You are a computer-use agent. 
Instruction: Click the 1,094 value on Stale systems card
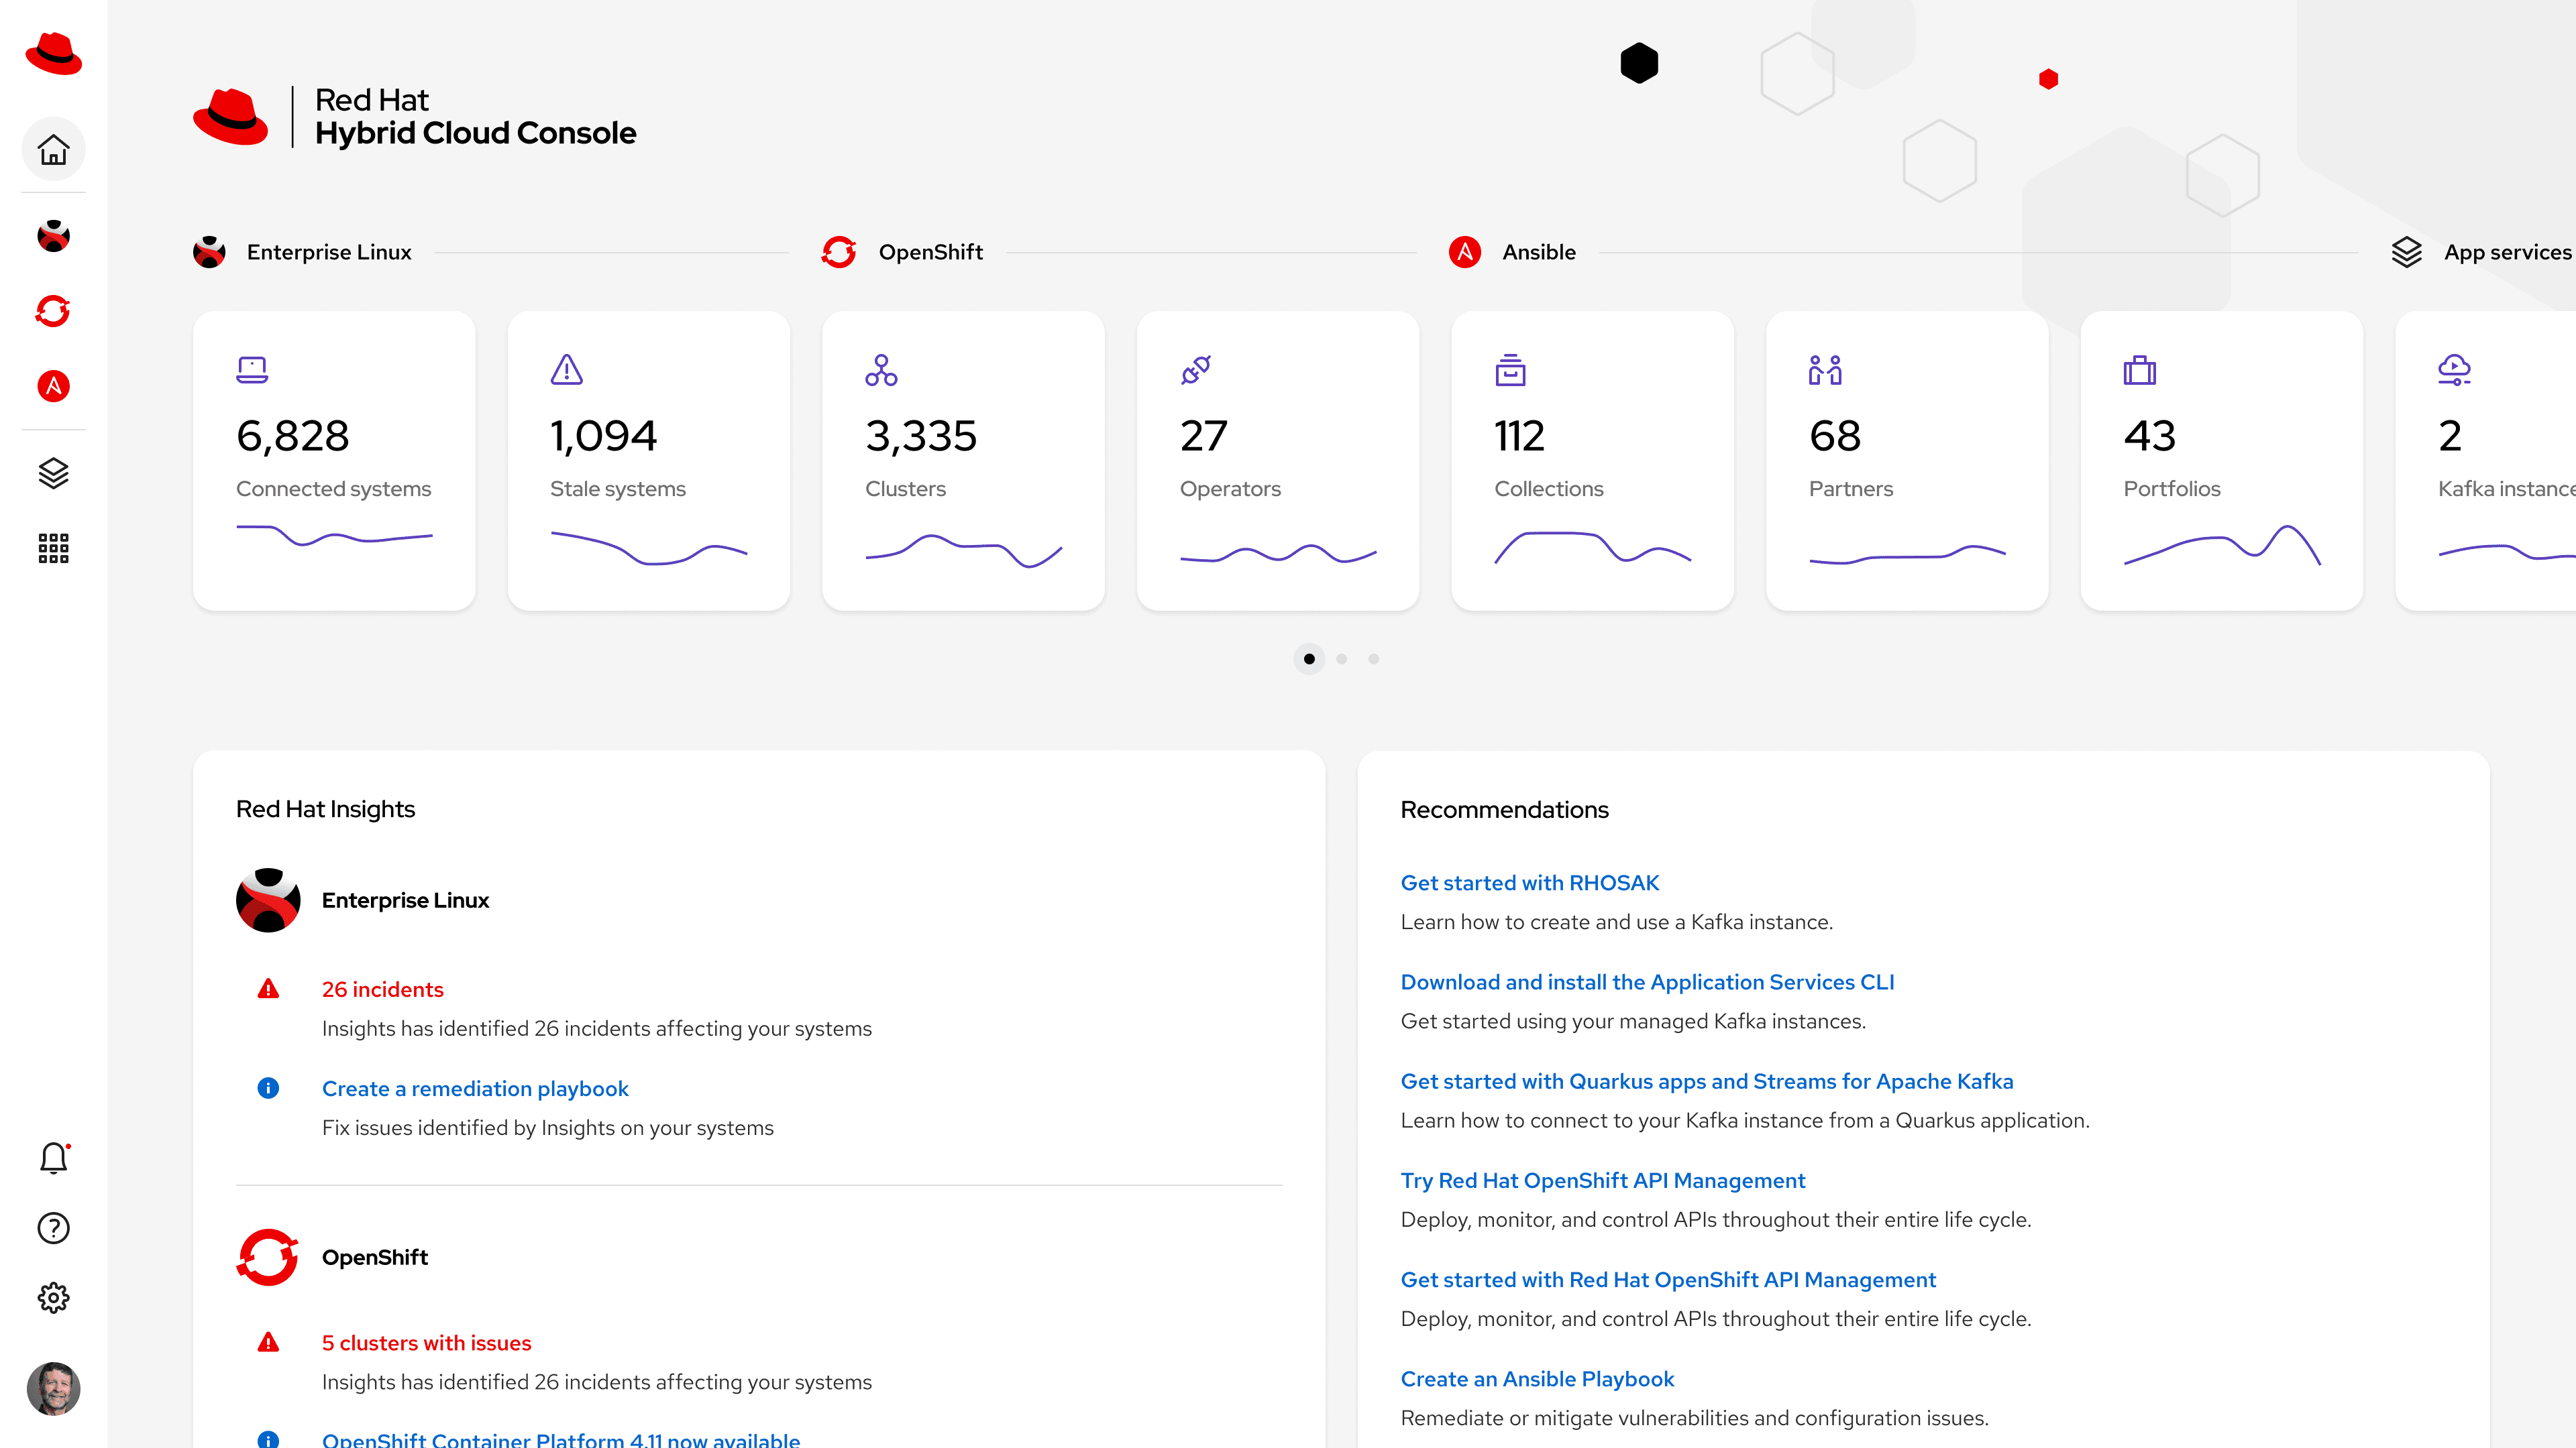tap(603, 436)
